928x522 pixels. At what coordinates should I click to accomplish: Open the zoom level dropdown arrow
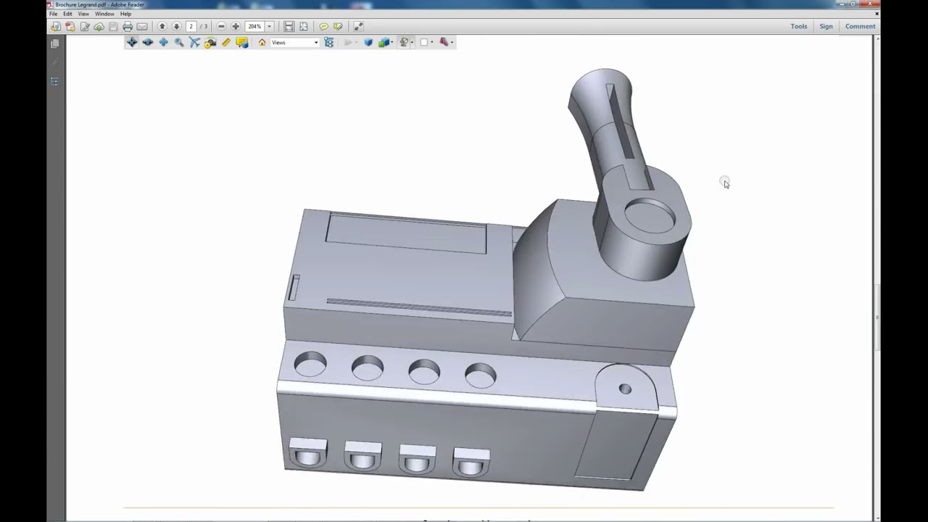pos(269,26)
